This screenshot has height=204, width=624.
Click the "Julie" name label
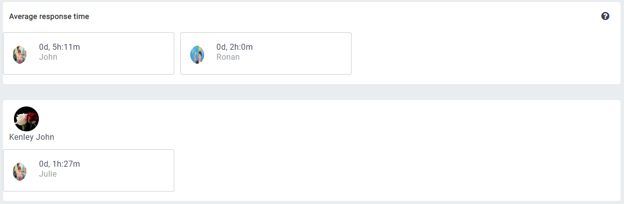(48, 174)
